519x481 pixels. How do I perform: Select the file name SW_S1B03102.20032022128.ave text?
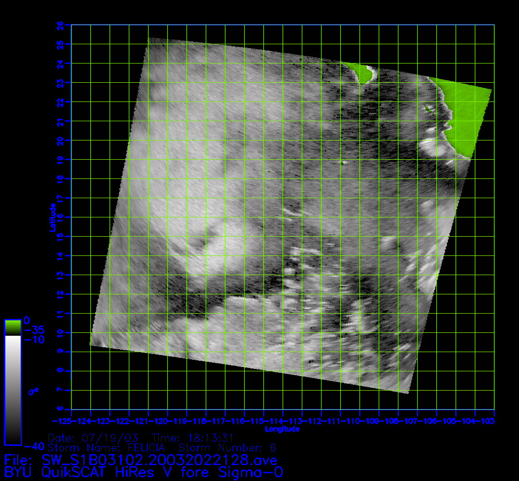(x=160, y=460)
